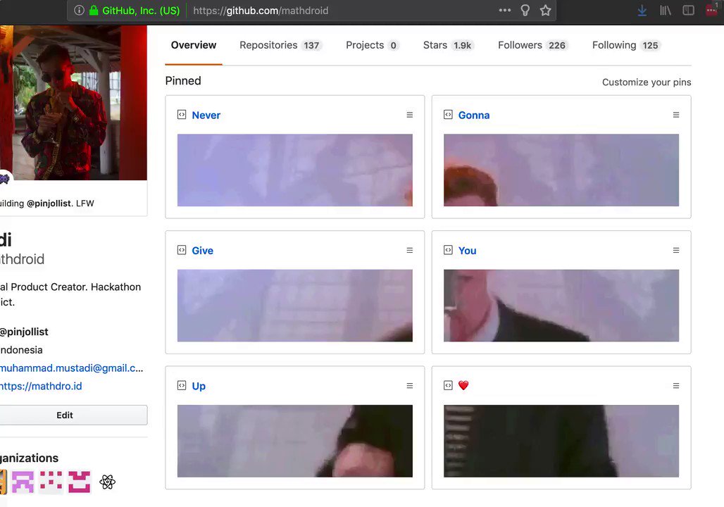Viewport: 724px width, 507px height.
Task: Open the Followers 226 tab
Action: click(533, 45)
